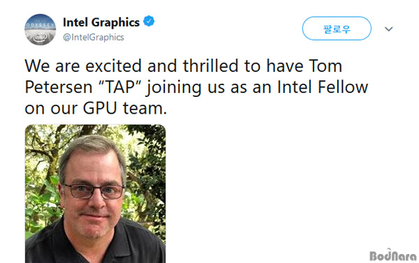The height and width of the screenshot is (263, 419).
Task: Visit the @IntelGraphics handle
Action: click(94, 37)
